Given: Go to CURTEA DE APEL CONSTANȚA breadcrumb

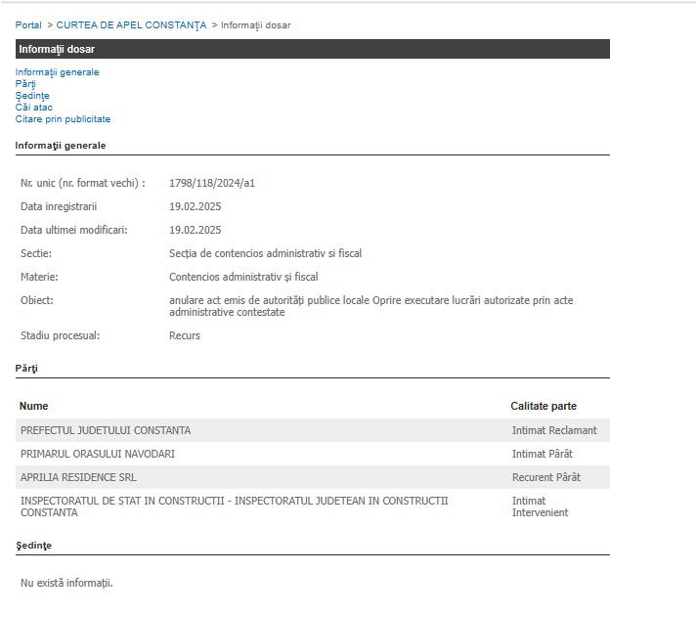Looking at the screenshot, I should click(x=131, y=25).
